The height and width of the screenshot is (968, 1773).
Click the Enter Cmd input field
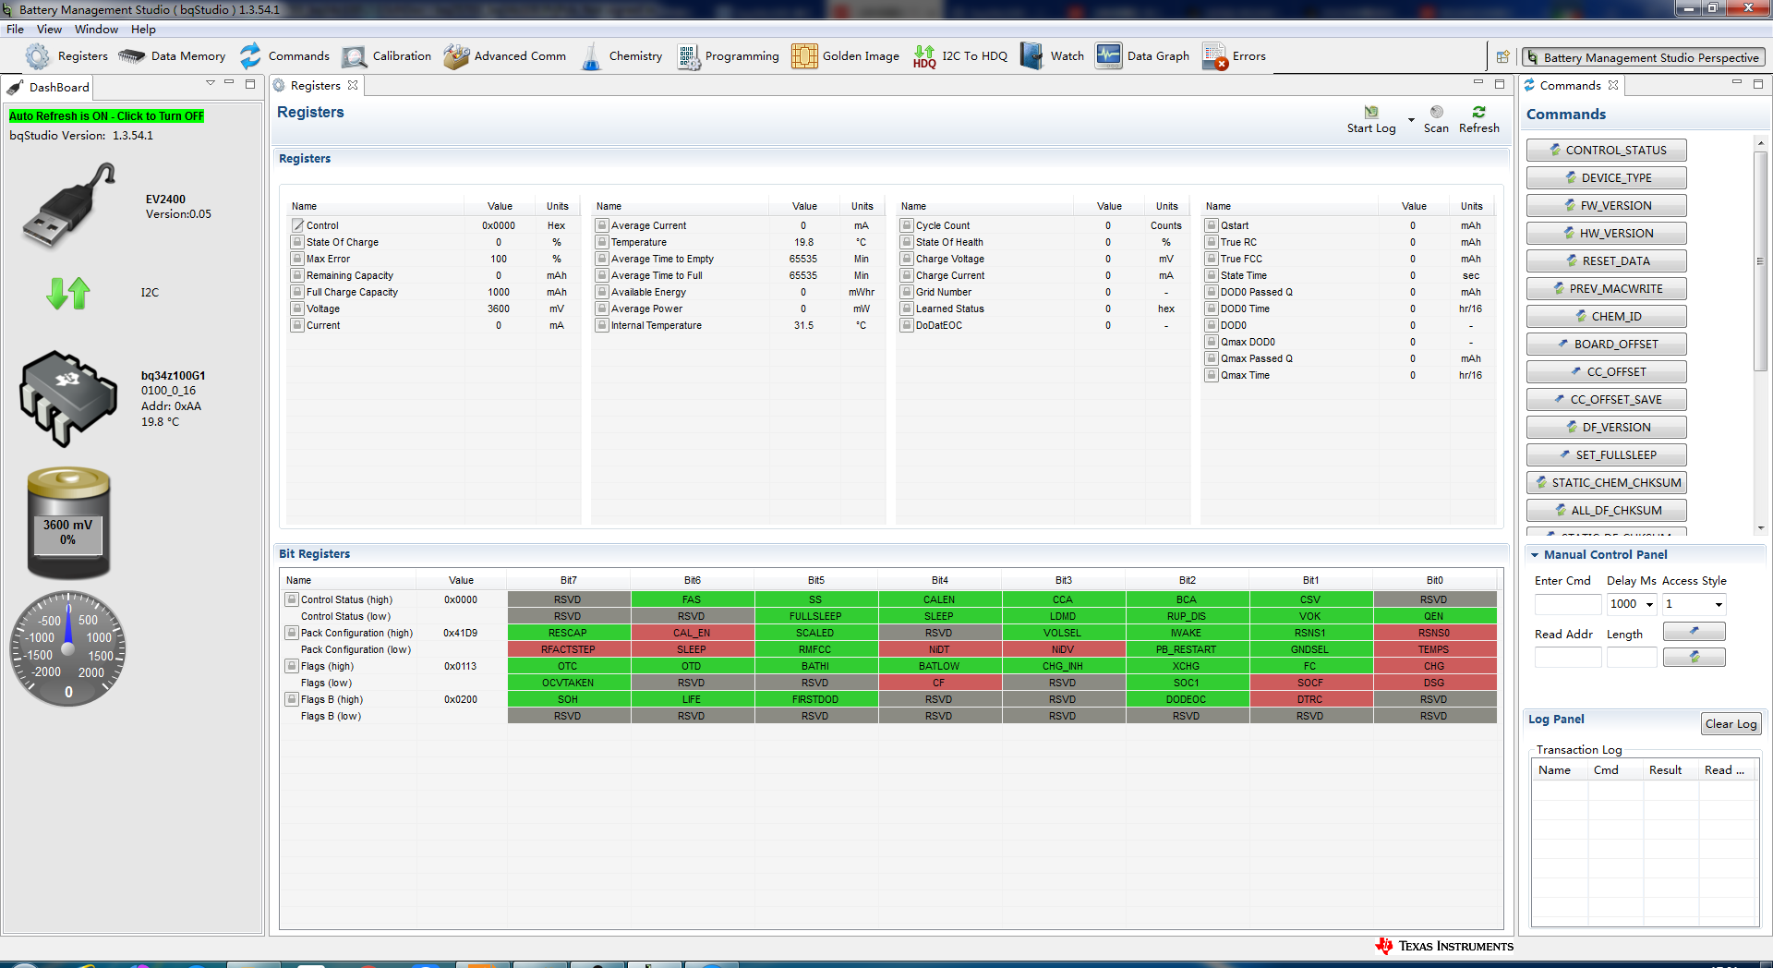pyautogui.click(x=1568, y=605)
